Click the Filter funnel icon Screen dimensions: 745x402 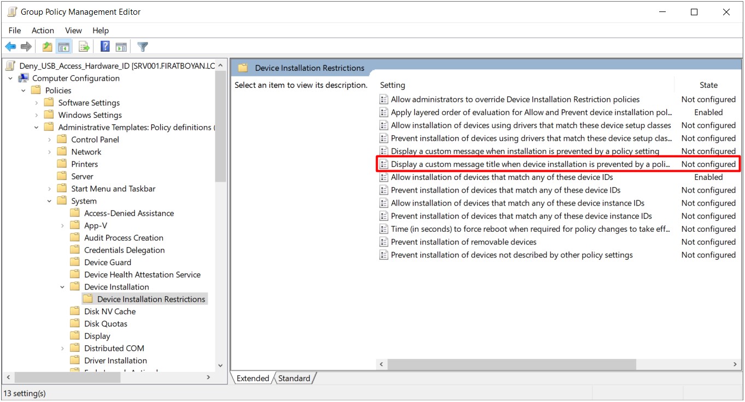(143, 47)
